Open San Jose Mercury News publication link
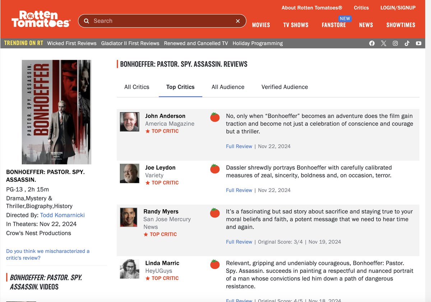The height and width of the screenshot is (302, 431). click(x=167, y=223)
